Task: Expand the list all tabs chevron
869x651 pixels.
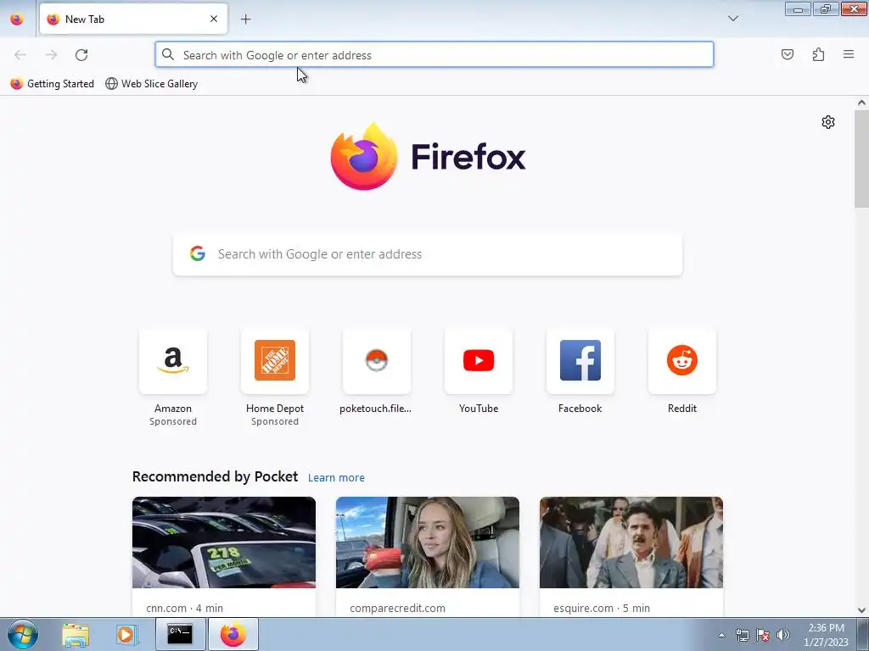Action: [x=732, y=19]
